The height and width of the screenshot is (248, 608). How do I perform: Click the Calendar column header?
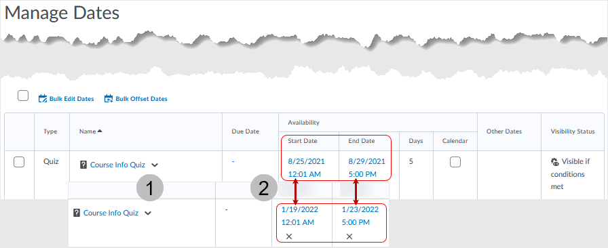click(455, 141)
